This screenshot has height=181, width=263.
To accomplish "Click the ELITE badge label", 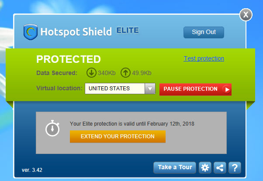I will coord(128,30).
